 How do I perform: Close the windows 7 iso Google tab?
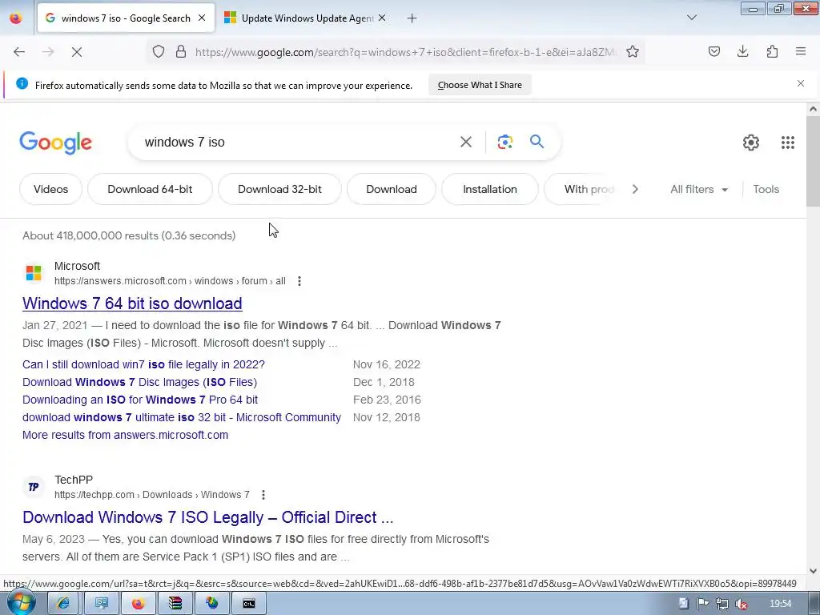click(x=201, y=18)
